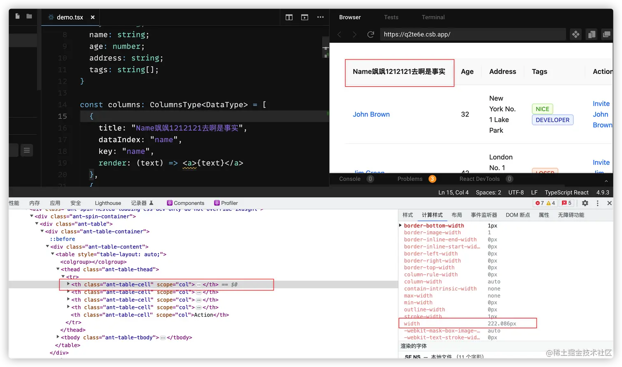Click the preview URL address field

coord(472,35)
